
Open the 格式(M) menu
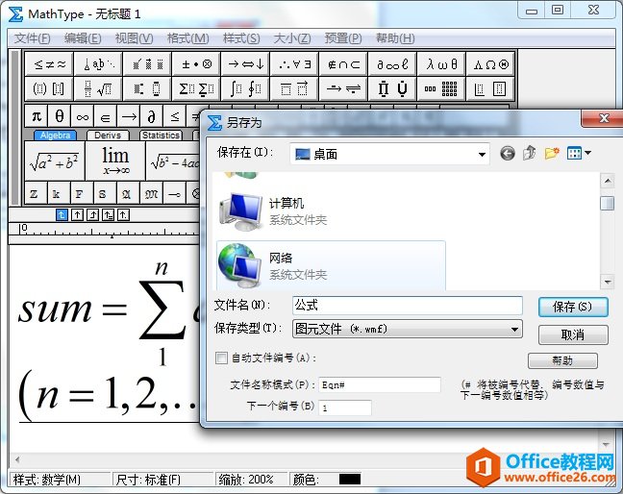[187, 38]
